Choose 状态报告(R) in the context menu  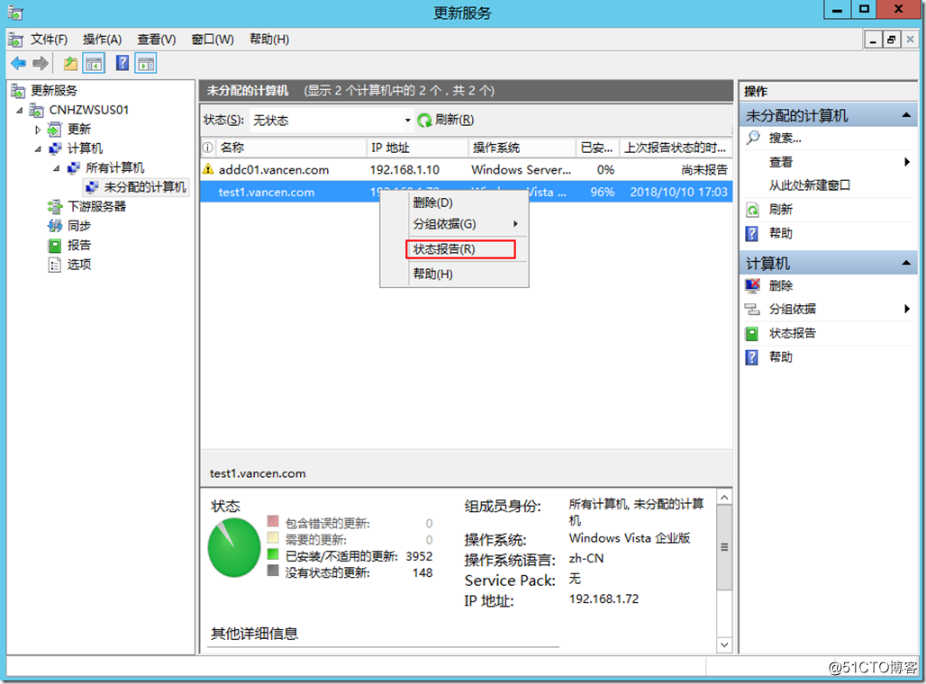coord(460,249)
